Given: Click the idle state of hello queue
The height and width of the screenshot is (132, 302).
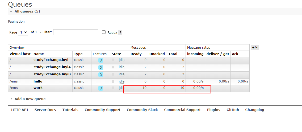Looking at the screenshot, I should click(121, 81).
